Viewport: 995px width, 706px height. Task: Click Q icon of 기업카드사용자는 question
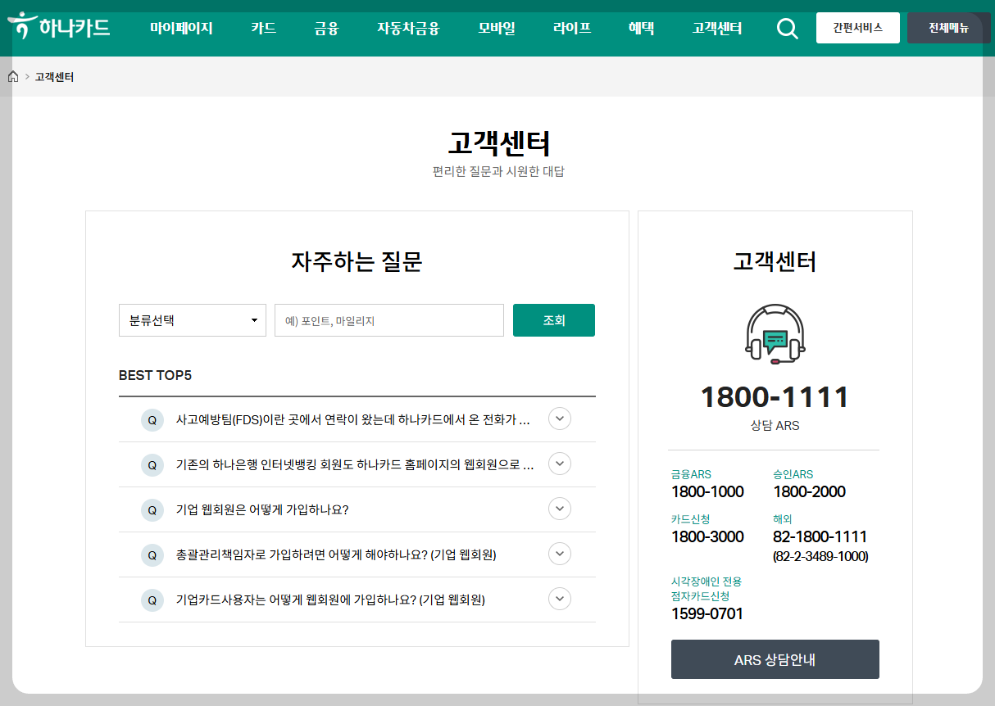coord(152,600)
